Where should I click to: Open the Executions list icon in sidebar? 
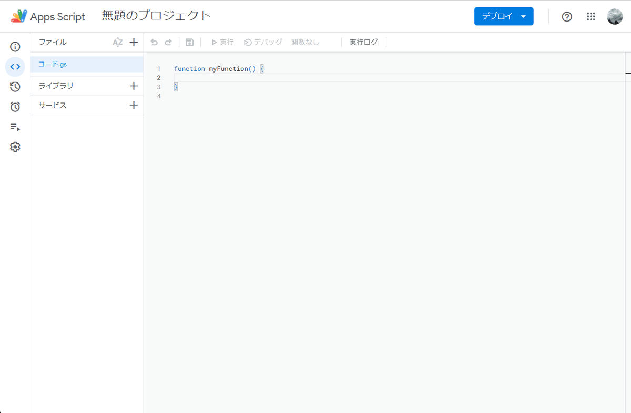point(15,127)
